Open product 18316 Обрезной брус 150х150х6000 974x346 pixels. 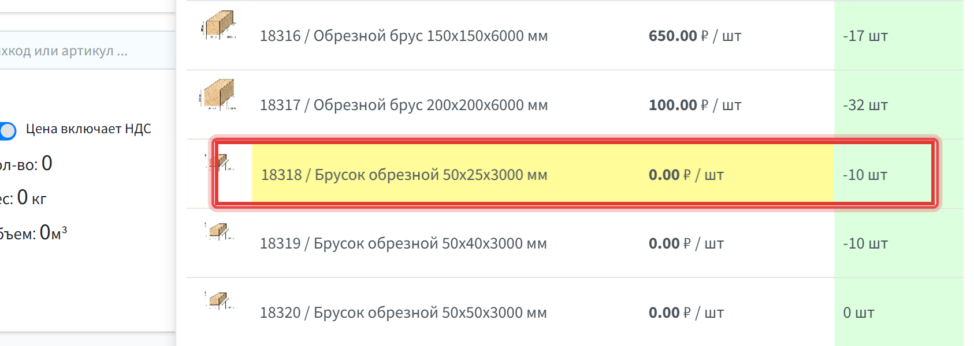click(x=404, y=36)
